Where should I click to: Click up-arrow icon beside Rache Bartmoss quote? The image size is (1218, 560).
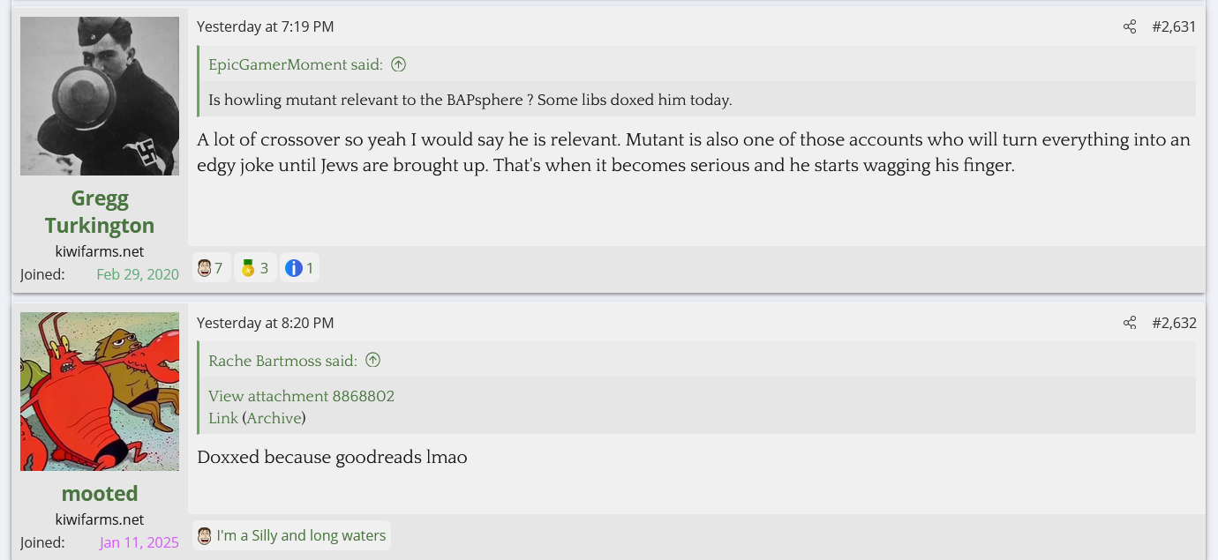(x=372, y=361)
